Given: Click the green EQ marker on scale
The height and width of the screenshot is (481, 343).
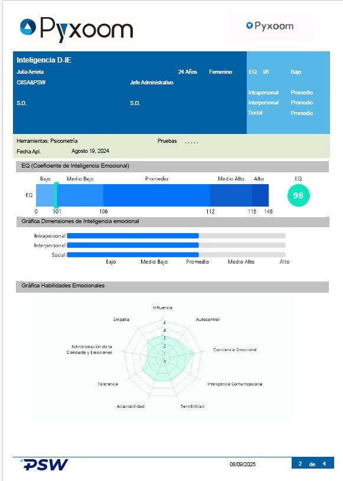Looking at the screenshot, I should click(x=56, y=195).
